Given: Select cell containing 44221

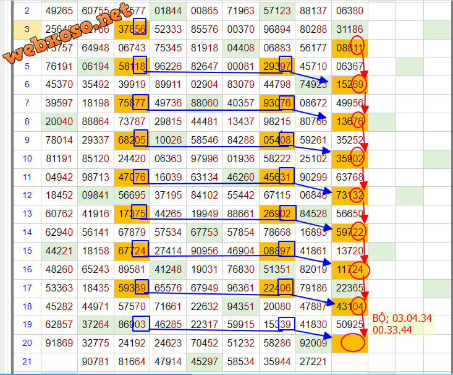Looking at the screenshot, I should (x=59, y=251).
